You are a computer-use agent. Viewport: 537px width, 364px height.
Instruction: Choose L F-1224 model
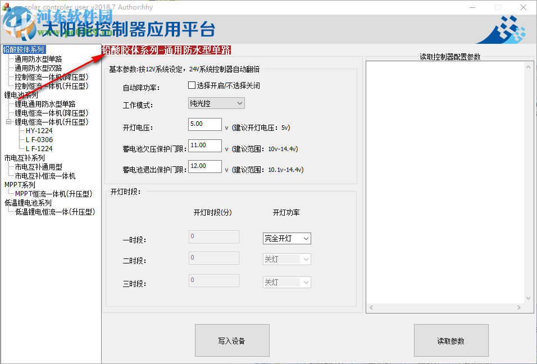[x=39, y=149]
